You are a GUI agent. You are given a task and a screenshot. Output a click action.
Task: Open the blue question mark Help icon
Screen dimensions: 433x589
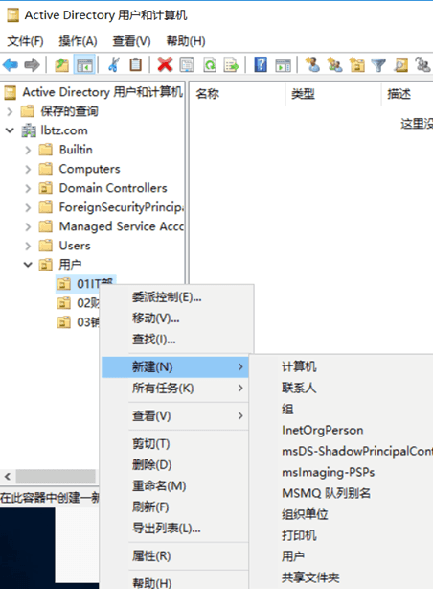[x=261, y=64]
